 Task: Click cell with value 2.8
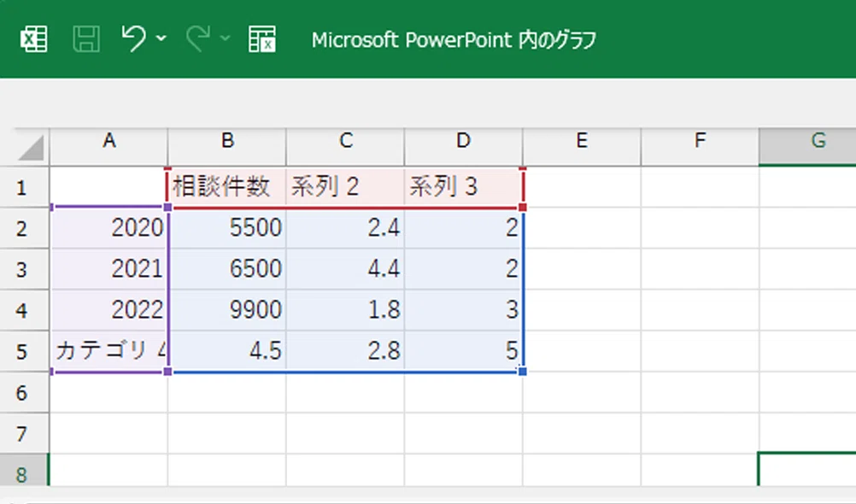point(346,351)
